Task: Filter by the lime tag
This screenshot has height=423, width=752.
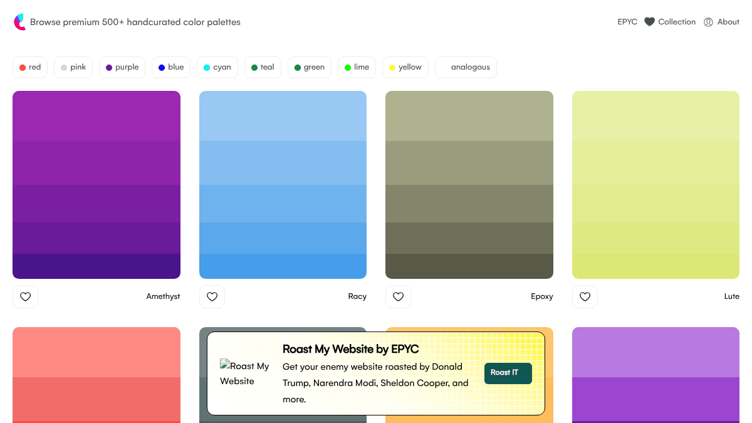Action: pyautogui.click(x=357, y=67)
